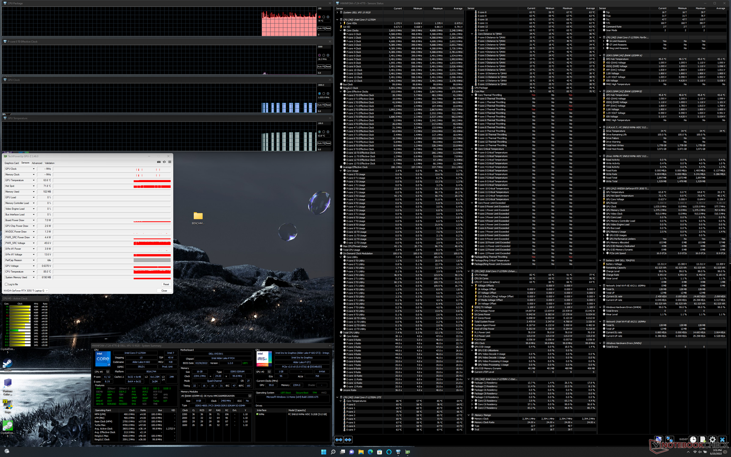
Task: Open GPU-Z hamburger menu icon
Action: (170, 162)
